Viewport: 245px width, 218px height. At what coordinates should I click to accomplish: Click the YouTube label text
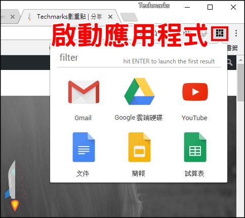coord(194,118)
